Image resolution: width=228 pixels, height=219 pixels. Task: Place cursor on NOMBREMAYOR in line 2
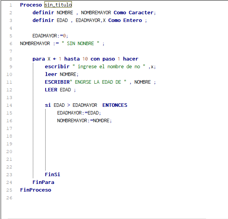tap(96, 13)
